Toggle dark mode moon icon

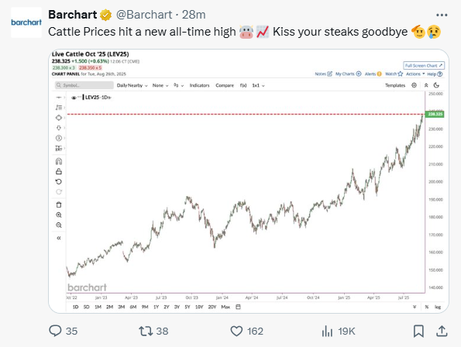pyautogui.click(x=437, y=85)
